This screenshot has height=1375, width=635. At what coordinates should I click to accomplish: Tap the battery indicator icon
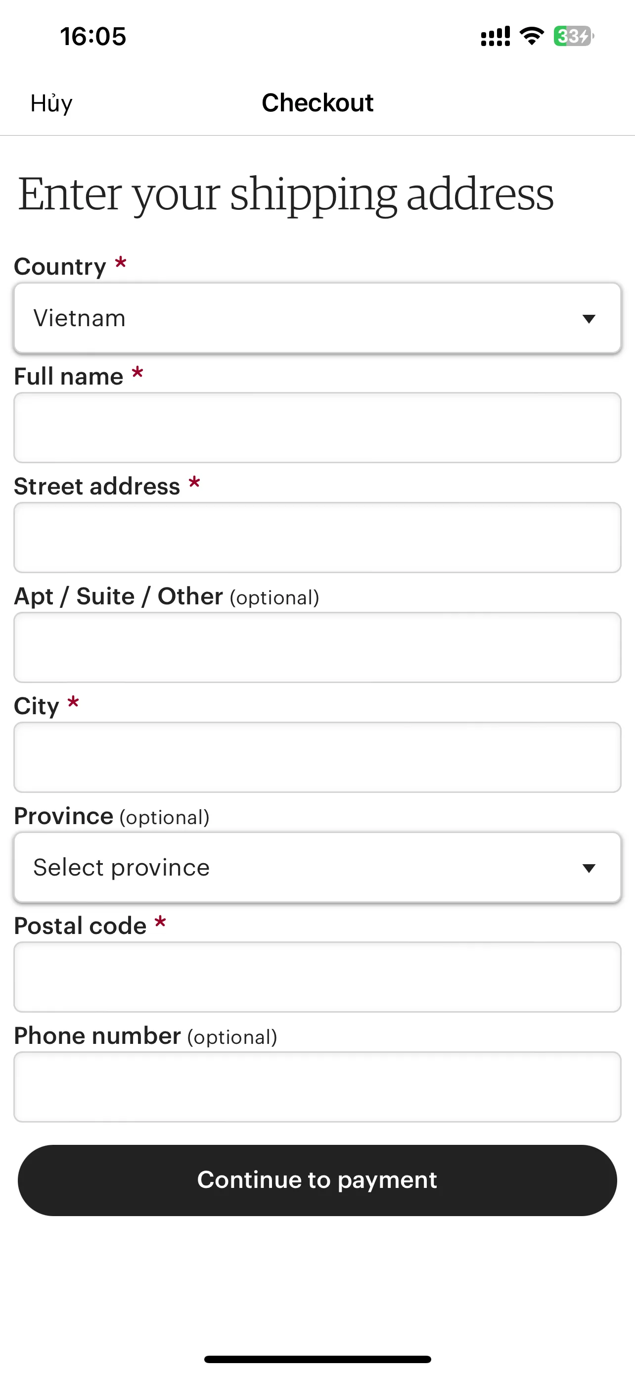(x=574, y=36)
